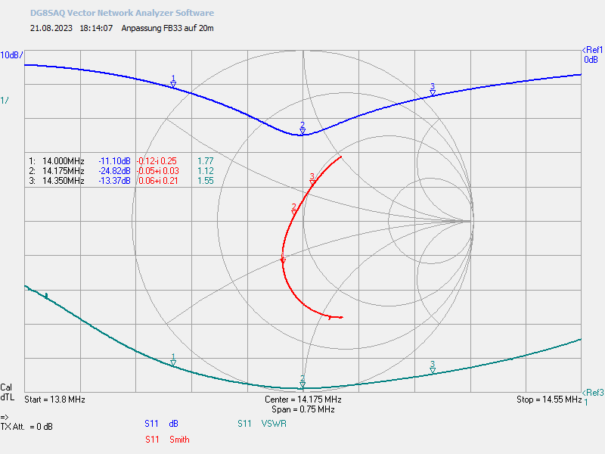Viewport: 605px width, 454px height.
Task: Click marker 2 frequency '14.175MHz' in the table
Action: click(64, 171)
